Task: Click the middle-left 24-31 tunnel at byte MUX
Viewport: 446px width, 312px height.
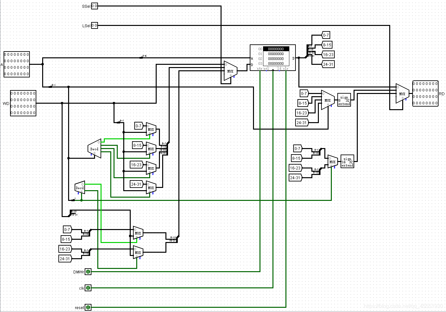Action: coord(137,184)
